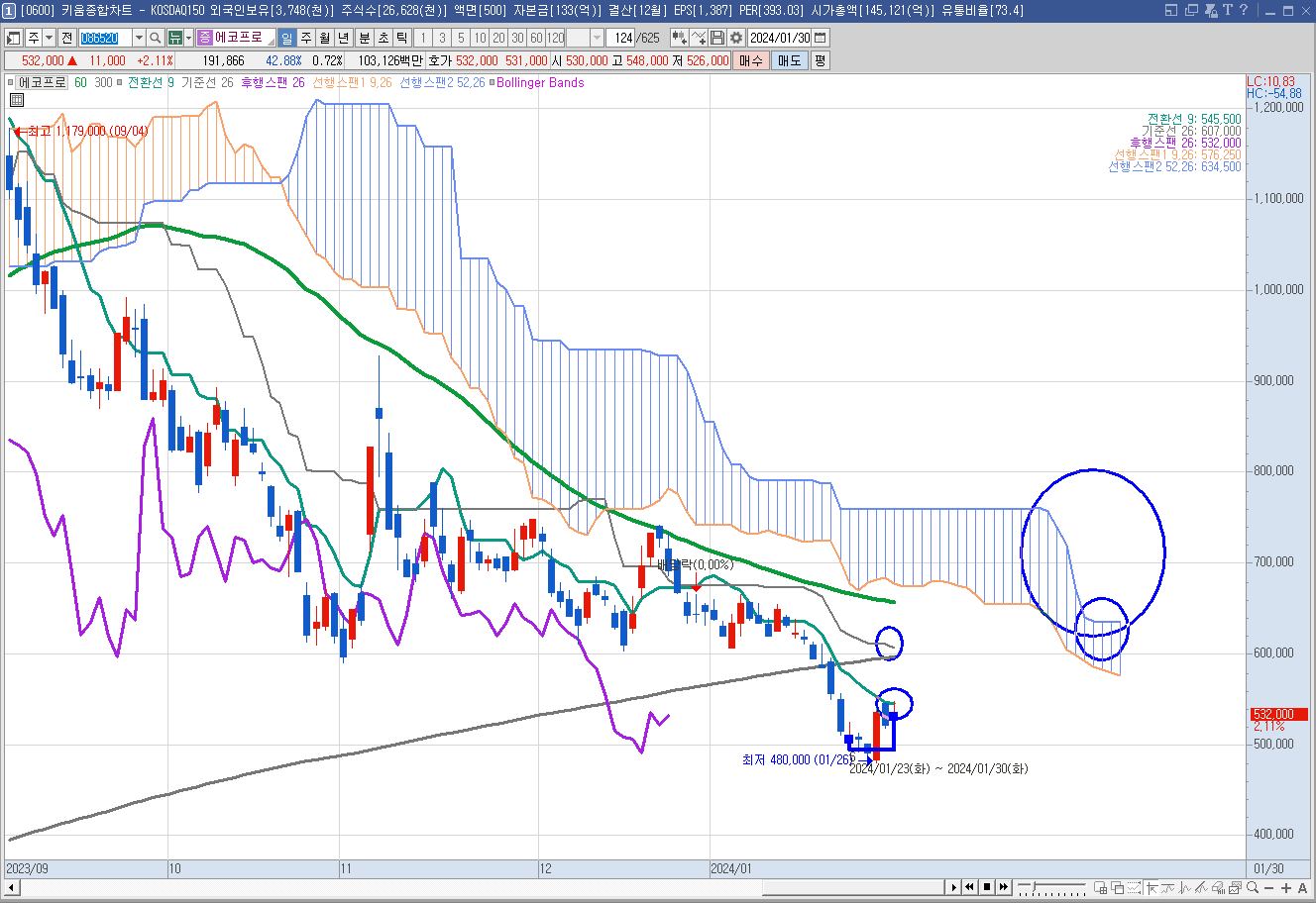
Task: Select the 일 daily period toggle
Action: 287,38
